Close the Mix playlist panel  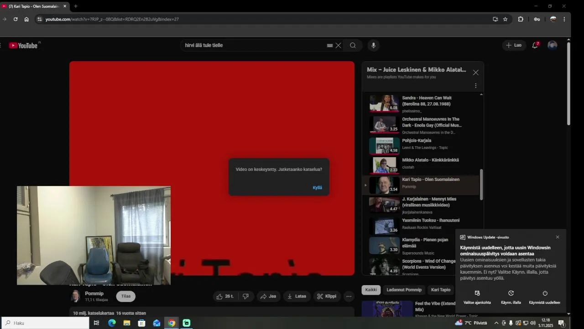(x=475, y=73)
